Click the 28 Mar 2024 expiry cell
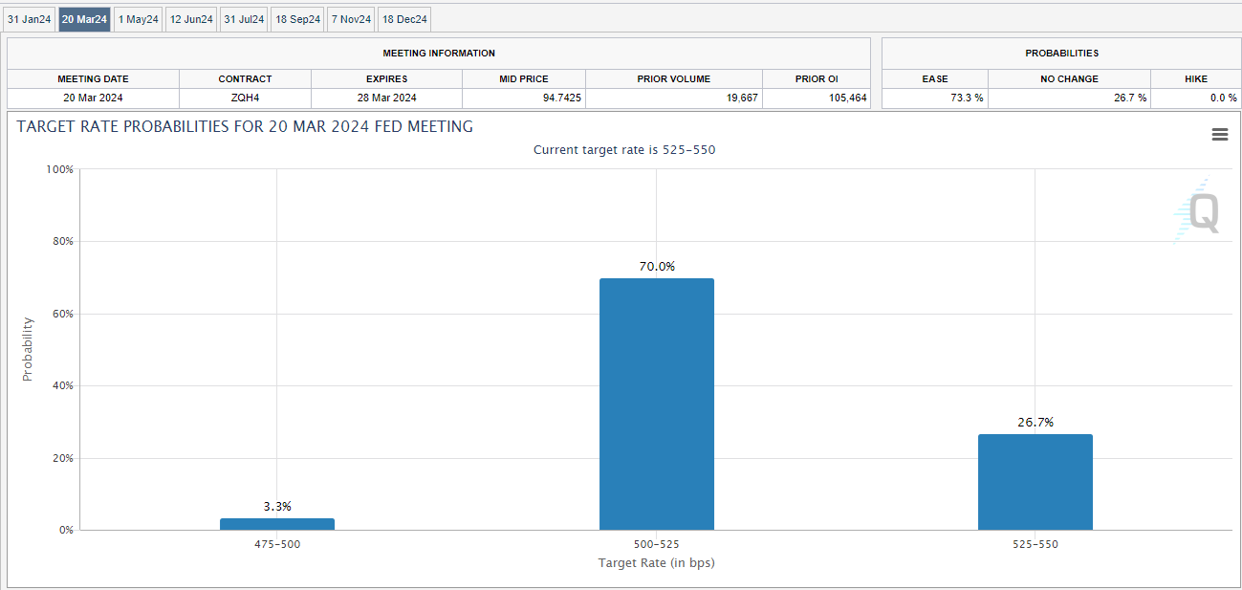The height and width of the screenshot is (590, 1242). 386,98
